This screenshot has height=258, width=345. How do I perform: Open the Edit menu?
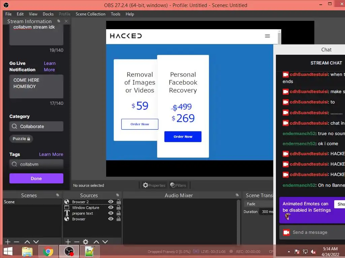point(20,14)
